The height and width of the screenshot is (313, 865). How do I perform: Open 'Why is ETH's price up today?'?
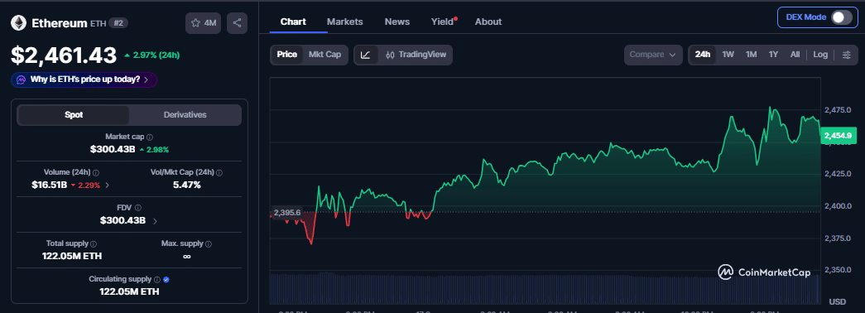pyautogui.click(x=84, y=79)
